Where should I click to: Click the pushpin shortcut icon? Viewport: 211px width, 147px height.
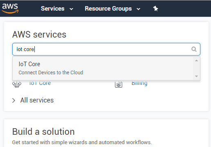click(x=155, y=9)
